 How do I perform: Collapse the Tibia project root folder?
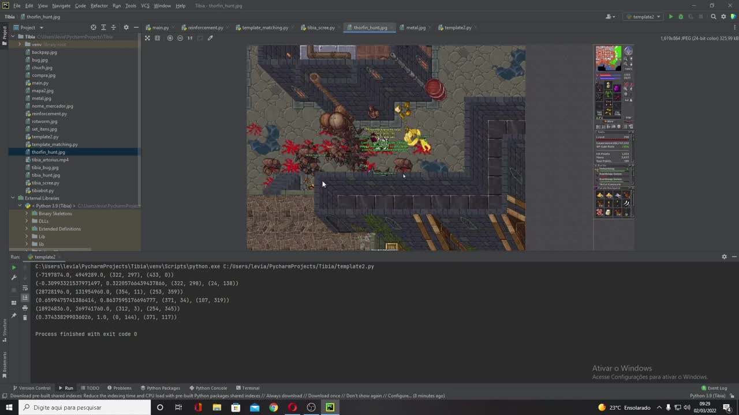(x=13, y=37)
